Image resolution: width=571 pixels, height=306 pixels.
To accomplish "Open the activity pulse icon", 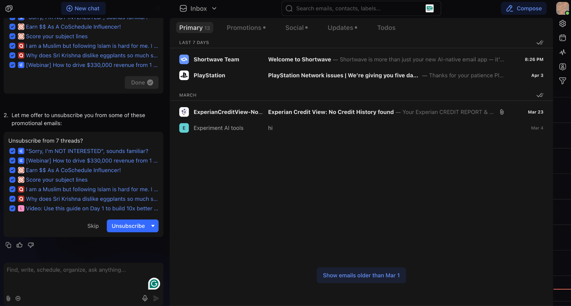I will [x=562, y=52].
